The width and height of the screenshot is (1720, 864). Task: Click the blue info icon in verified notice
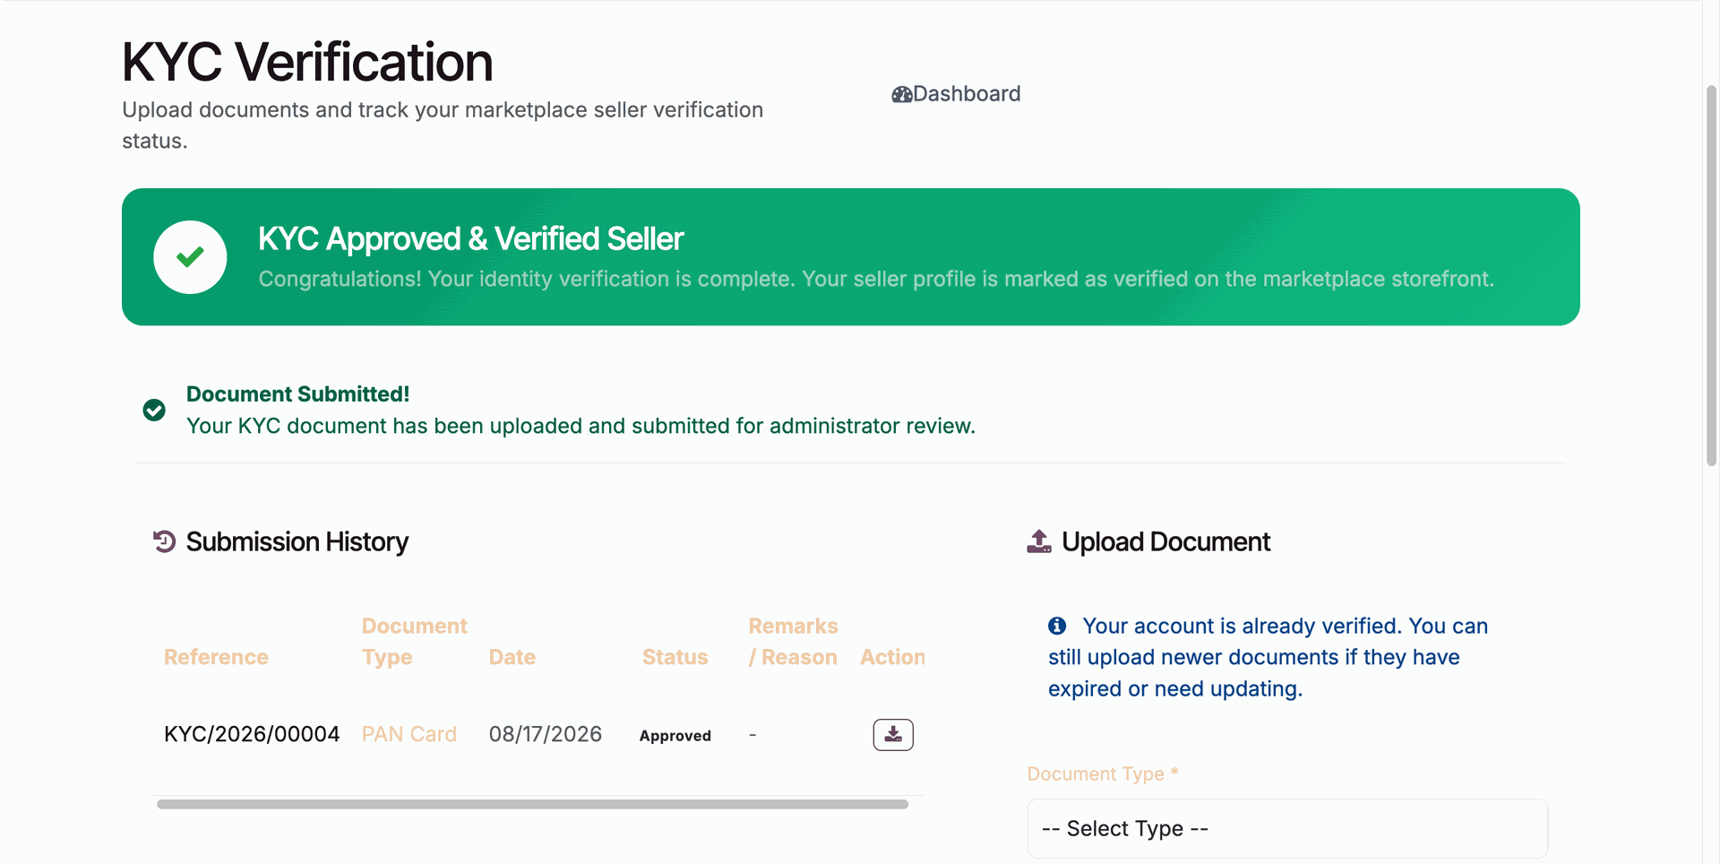[1057, 626]
